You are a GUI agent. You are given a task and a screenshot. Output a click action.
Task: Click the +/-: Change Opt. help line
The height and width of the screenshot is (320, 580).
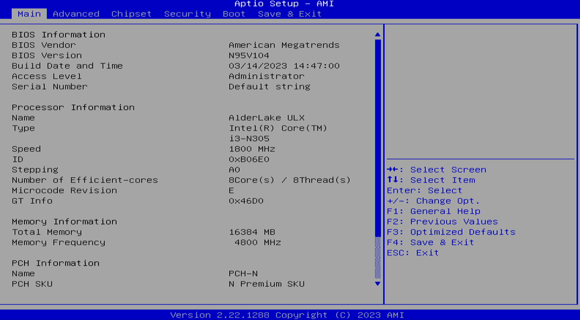click(433, 201)
